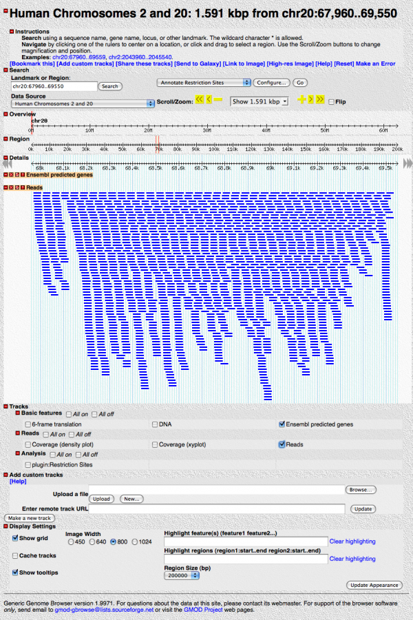The width and height of the screenshot is (413, 620).
Task: Select image width 640
Action: (x=92, y=541)
